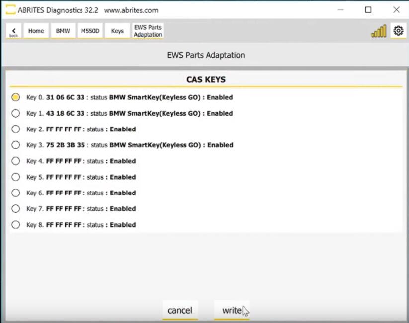
Task: Switch to the Keys breadcrumb tab
Action: pyautogui.click(x=117, y=31)
